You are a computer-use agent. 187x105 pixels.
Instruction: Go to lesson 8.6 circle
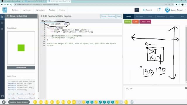pos(63,102)
